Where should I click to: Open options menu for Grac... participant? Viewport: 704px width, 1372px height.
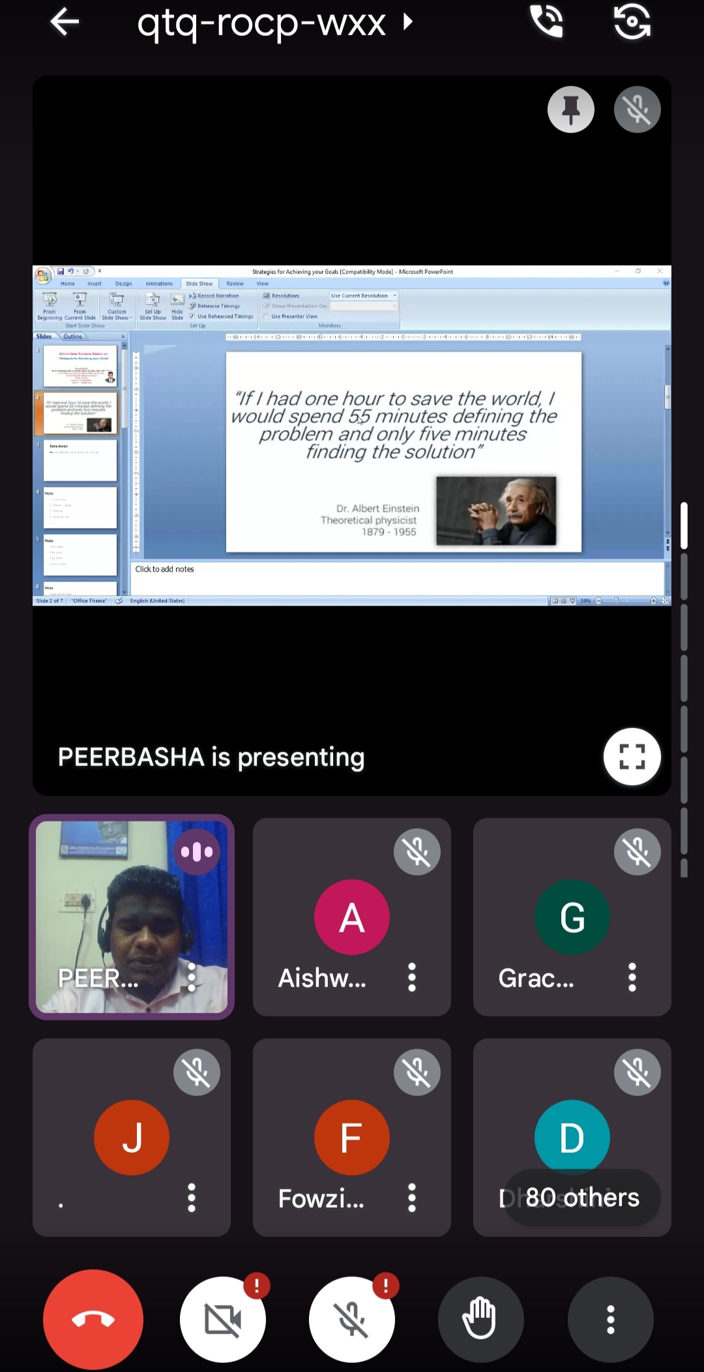(632, 977)
